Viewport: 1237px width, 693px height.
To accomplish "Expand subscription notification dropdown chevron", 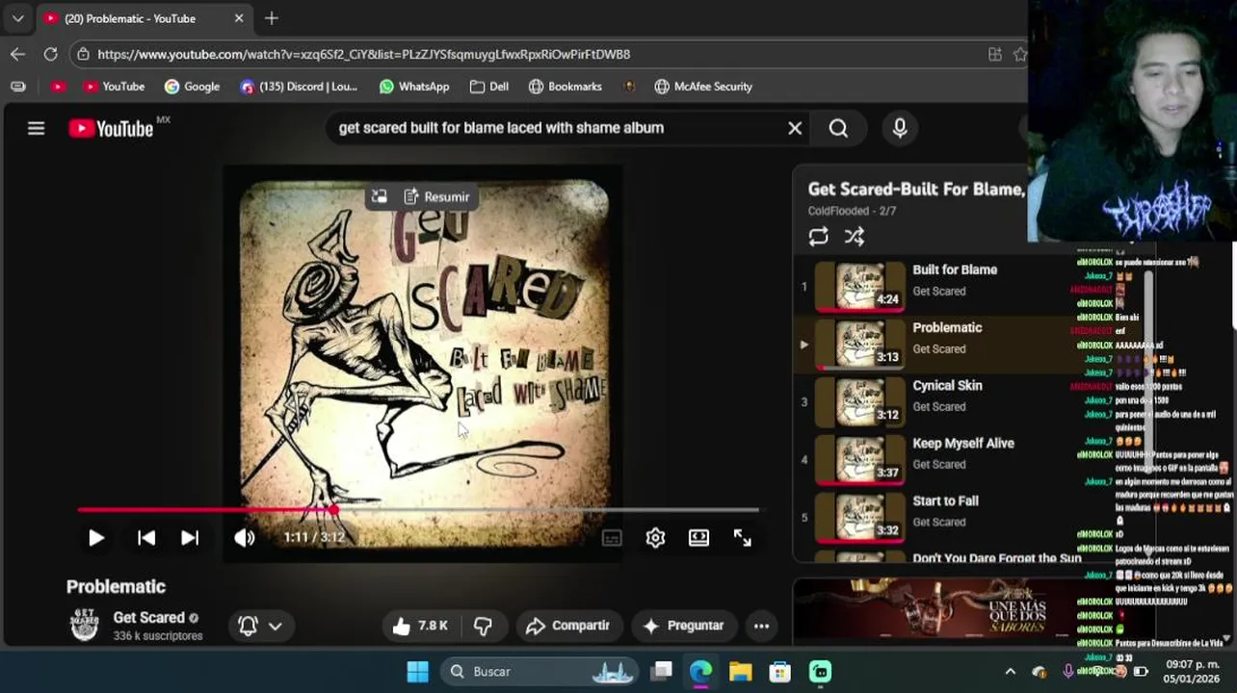I will [x=276, y=626].
